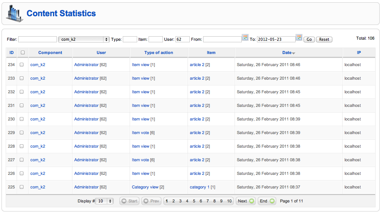Open the com_k2 component dropdown
The width and height of the screenshot is (382, 213).
coord(84,39)
